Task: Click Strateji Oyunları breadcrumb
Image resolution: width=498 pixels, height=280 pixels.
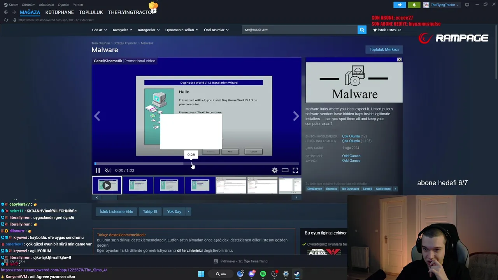Action: click(x=125, y=43)
